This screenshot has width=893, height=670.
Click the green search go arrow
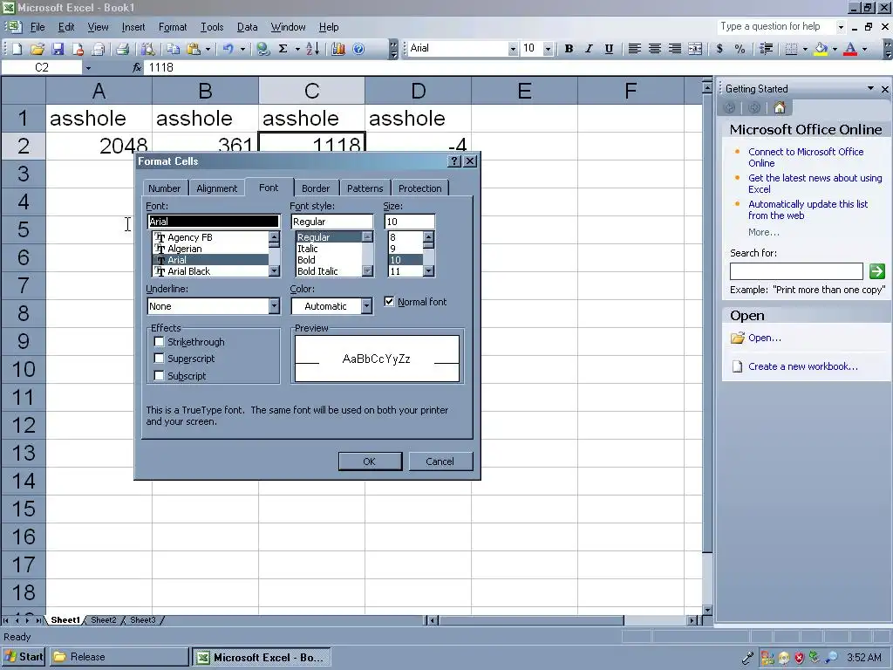pos(877,271)
